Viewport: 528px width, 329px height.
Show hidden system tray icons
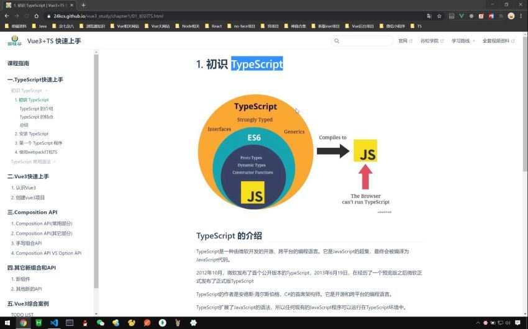478,323
